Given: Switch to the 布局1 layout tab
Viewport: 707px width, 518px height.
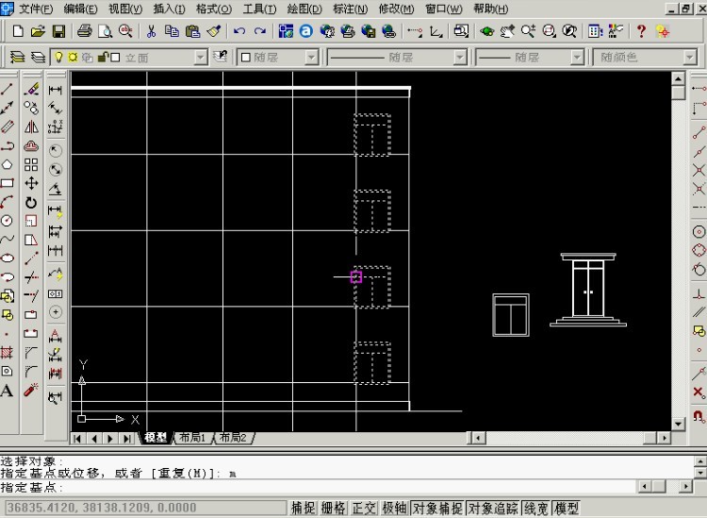Looking at the screenshot, I should coord(193,438).
